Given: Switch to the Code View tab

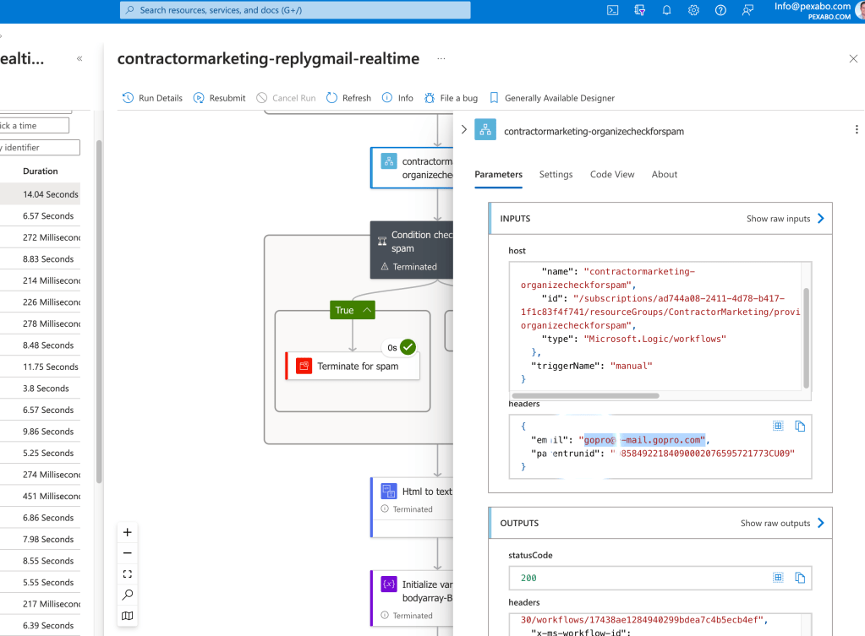Looking at the screenshot, I should tap(612, 174).
